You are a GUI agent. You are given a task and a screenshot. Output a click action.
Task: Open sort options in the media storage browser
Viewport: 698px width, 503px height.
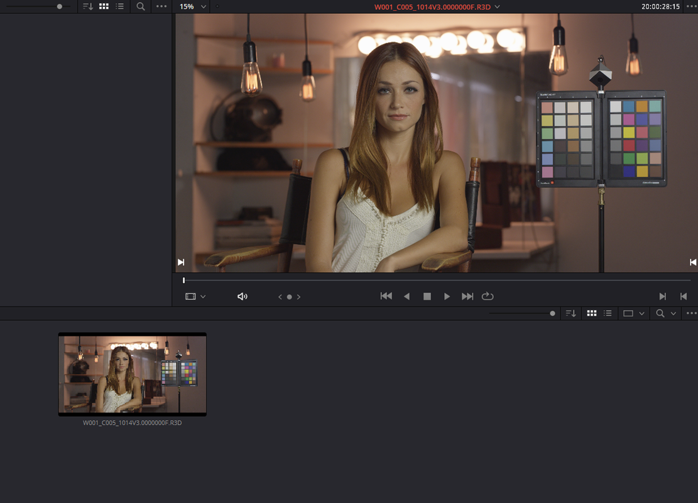point(88,7)
